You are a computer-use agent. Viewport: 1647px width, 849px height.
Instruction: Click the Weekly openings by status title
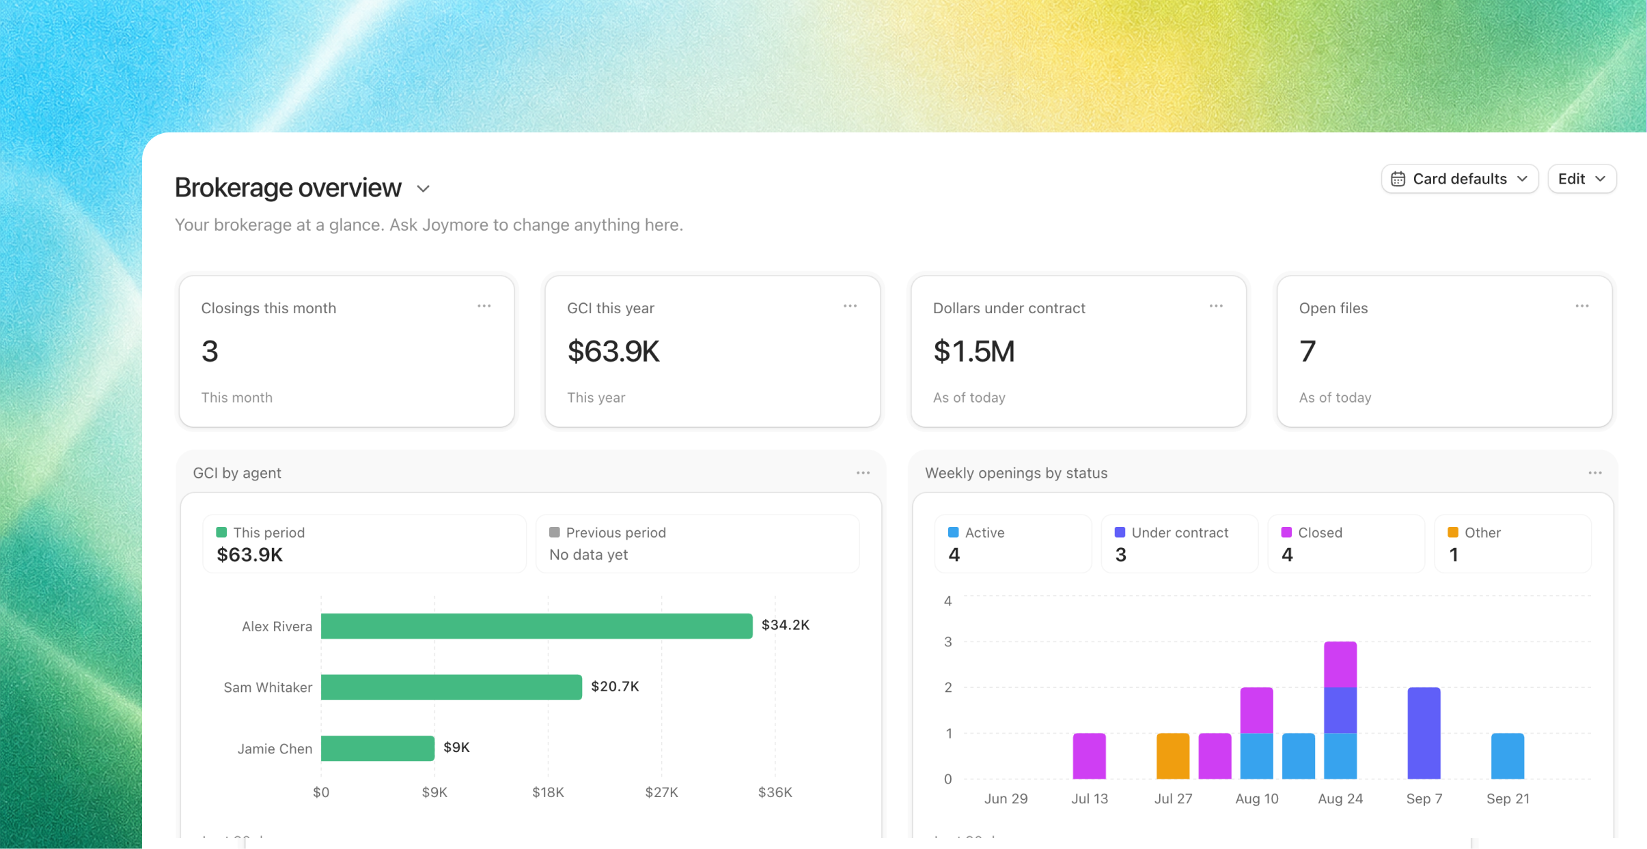coord(1016,473)
